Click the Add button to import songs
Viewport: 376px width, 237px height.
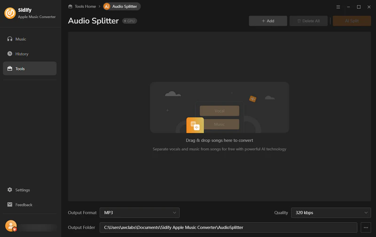pyautogui.click(x=268, y=21)
